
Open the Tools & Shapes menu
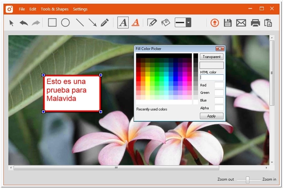[x=54, y=9]
